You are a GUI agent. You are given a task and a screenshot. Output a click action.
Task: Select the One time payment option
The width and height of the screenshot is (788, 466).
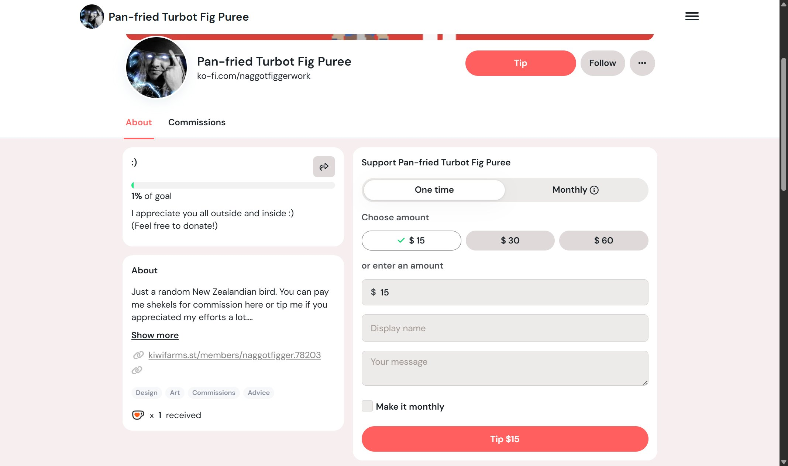(x=434, y=190)
